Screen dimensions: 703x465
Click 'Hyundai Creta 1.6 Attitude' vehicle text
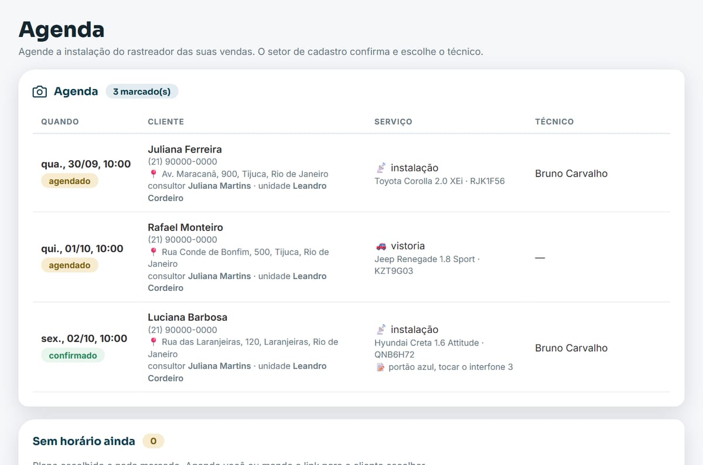click(426, 342)
